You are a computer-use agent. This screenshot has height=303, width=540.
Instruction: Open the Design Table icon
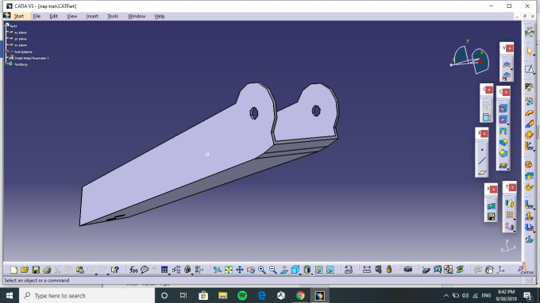click(x=164, y=270)
